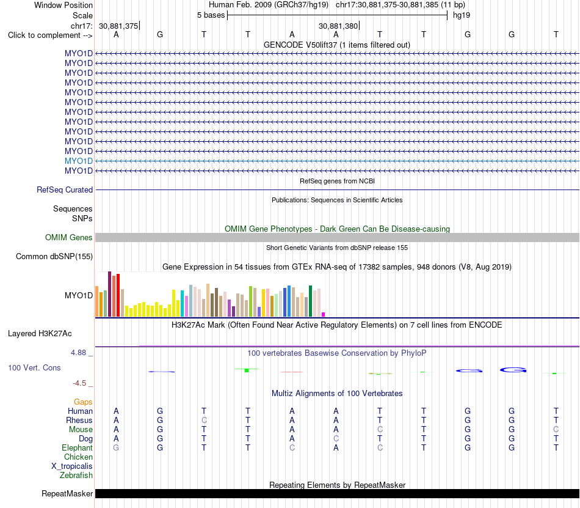
Task: Click the gray mismatch 'C' in the Rhesus row
Action: coord(204,420)
